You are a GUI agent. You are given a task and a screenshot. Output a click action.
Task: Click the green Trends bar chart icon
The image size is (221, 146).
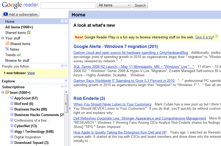pyautogui.click(x=19, y=55)
